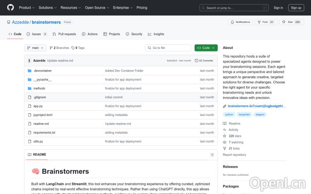Click the Star repository button

pyautogui.click(x=291, y=22)
